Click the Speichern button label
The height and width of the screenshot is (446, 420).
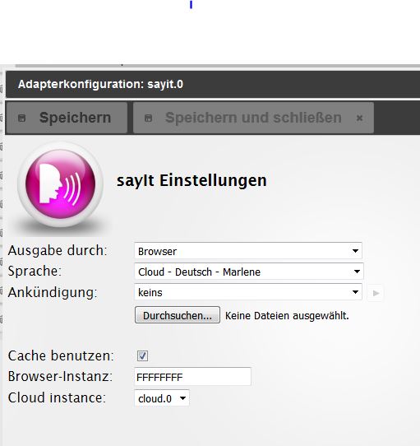(x=75, y=118)
